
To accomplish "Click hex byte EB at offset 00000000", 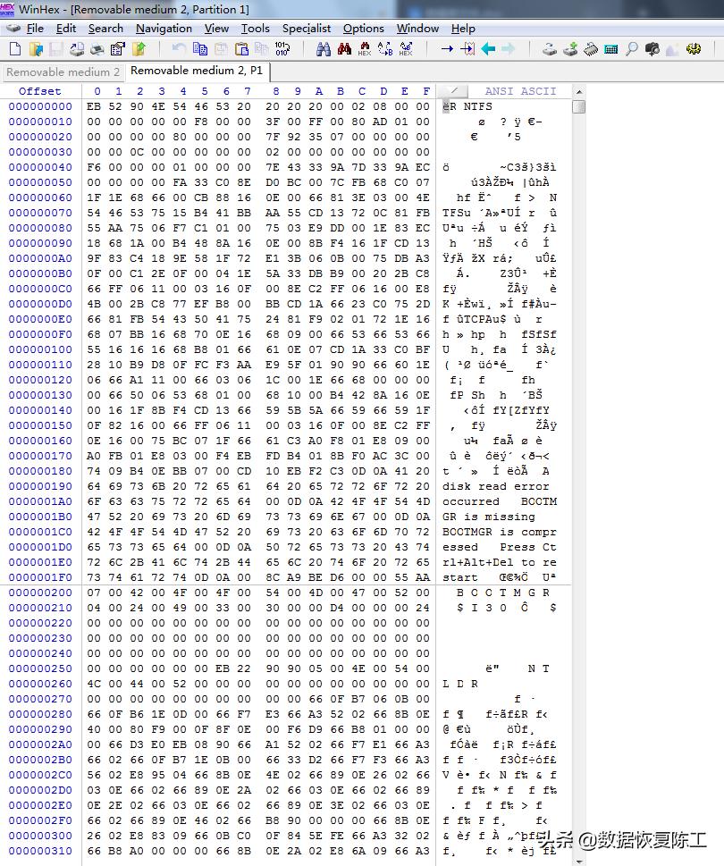I will coord(94,106).
